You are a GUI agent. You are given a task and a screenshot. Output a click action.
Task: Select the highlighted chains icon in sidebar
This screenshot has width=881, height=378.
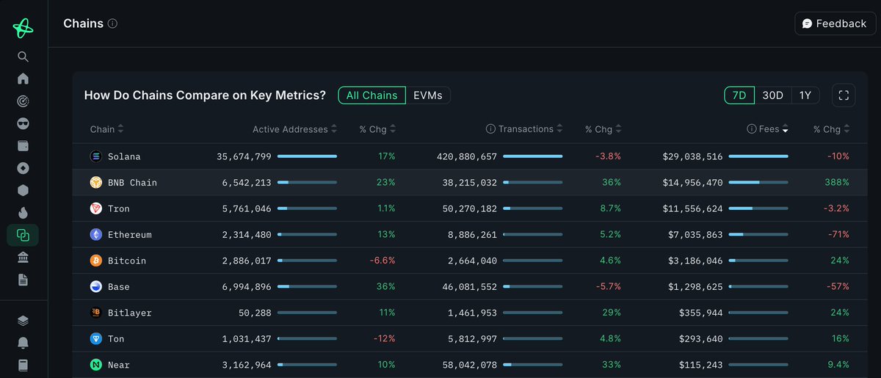coord(23,236)
